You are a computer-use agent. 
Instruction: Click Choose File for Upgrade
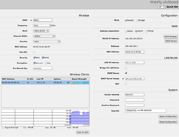(x=131, y=111)
